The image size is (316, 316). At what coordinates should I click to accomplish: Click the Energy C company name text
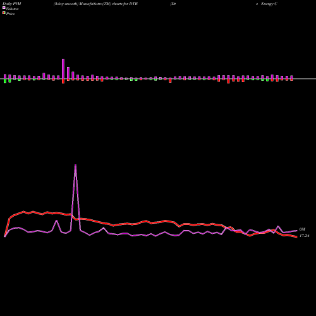click(269, 4)
